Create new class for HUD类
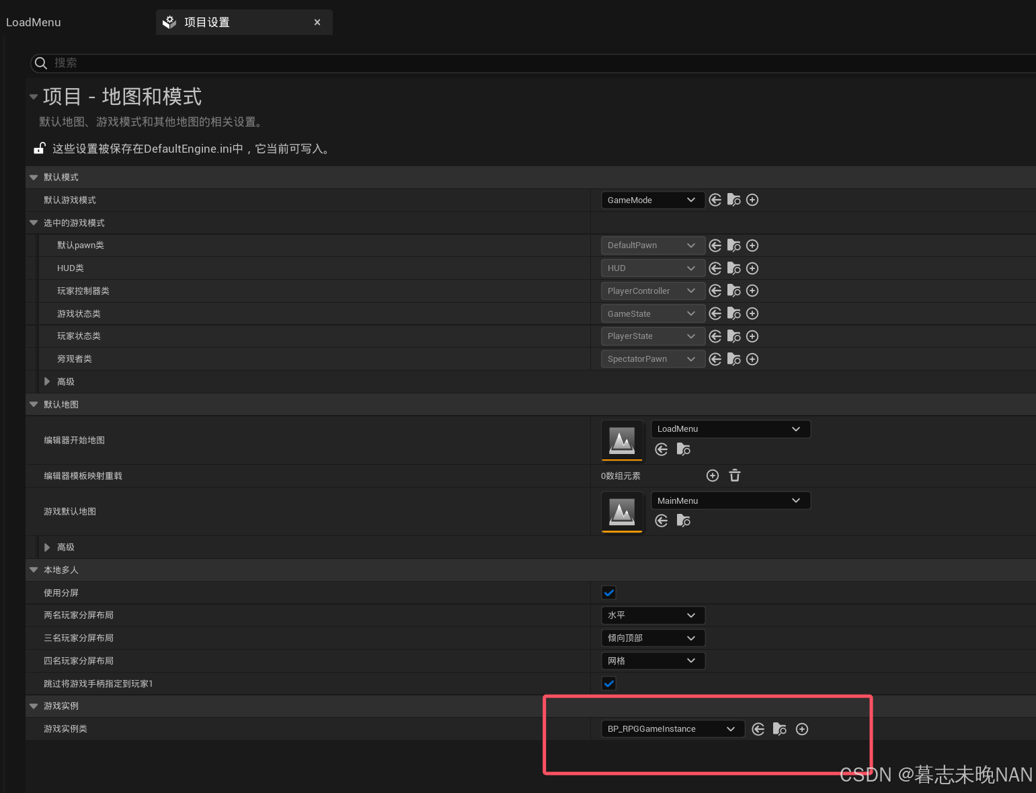The height and width of the screenshot is (793, 1036). click(x=752, y=268)
